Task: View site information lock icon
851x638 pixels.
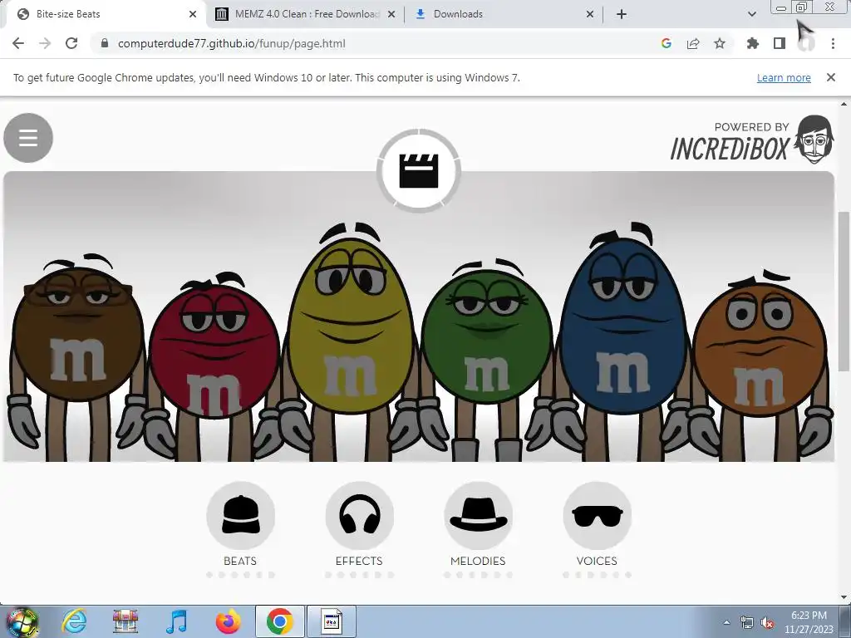Action: (105, 43)
